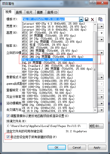The height and width of the screenshot is (154, 110).
Task: Toggle adjust source media to match checkbox
Action: tap(8, 116)
